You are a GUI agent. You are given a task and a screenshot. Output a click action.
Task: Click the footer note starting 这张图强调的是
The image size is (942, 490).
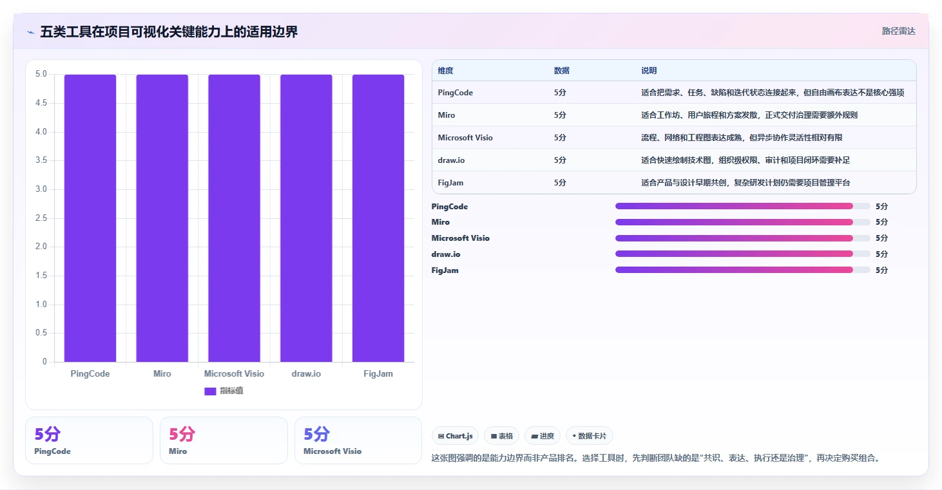pos(655,458)
